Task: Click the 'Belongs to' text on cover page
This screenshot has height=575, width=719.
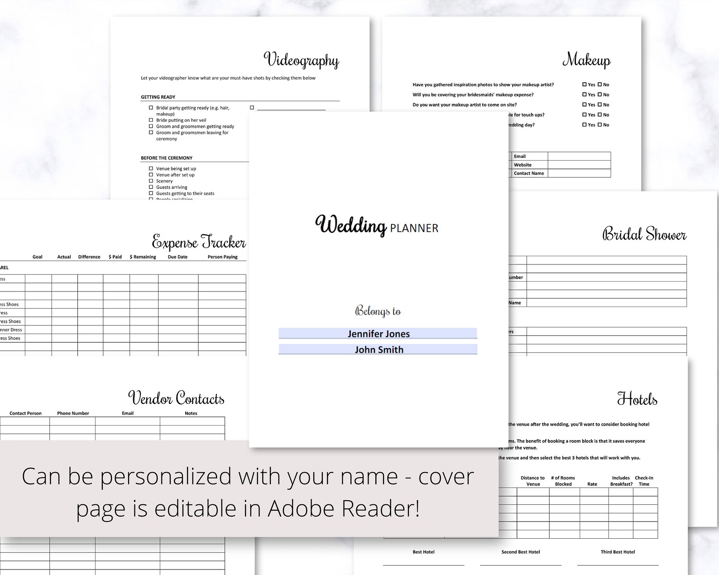Action: click(378, 311)
